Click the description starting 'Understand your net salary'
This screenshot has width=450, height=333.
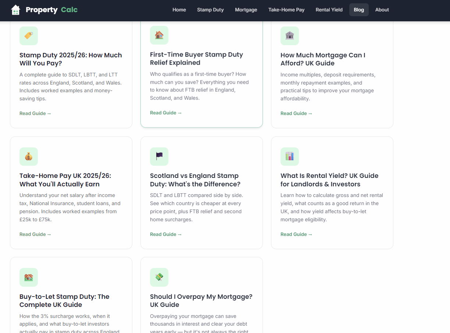pos(70,207)
